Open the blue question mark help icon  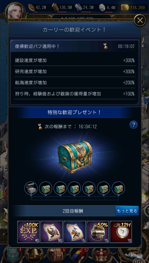(133, 125)
